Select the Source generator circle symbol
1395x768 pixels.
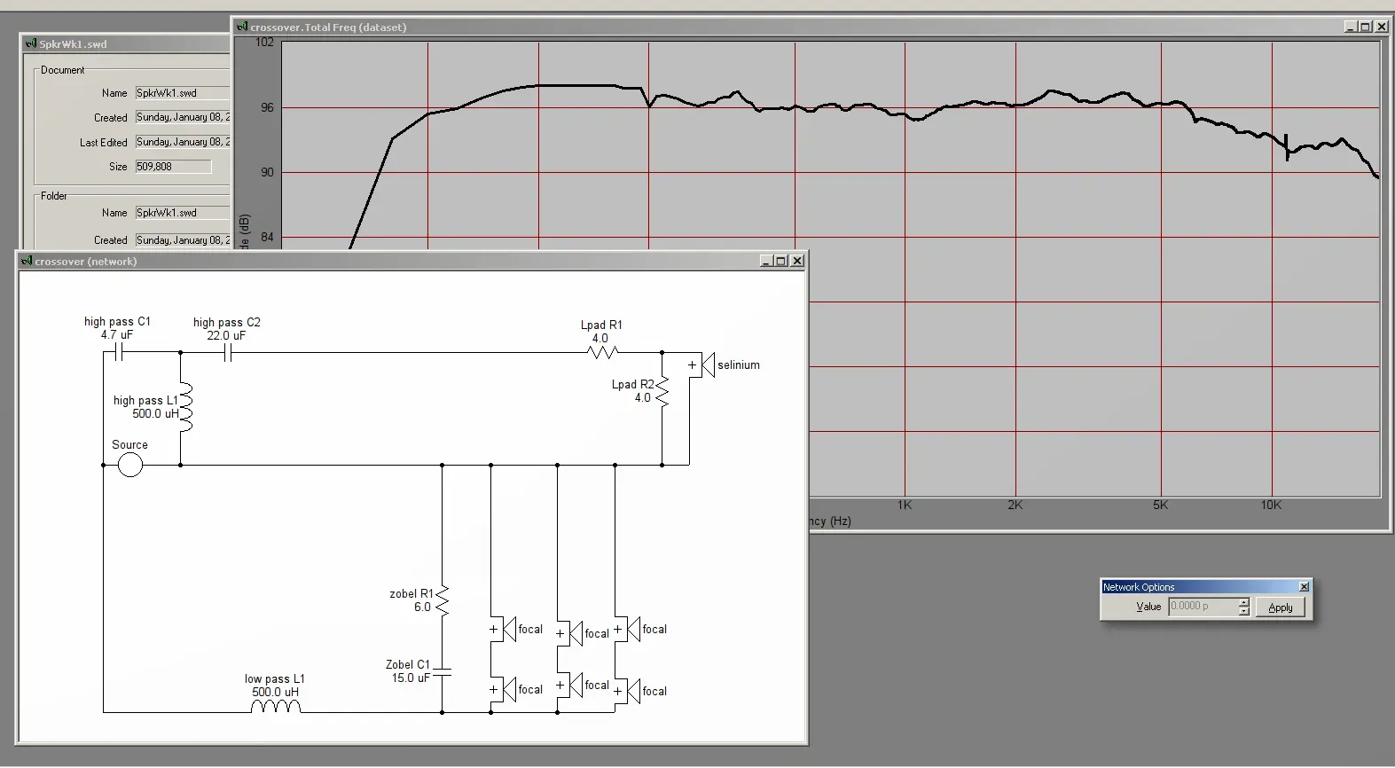tap(129, 465)
